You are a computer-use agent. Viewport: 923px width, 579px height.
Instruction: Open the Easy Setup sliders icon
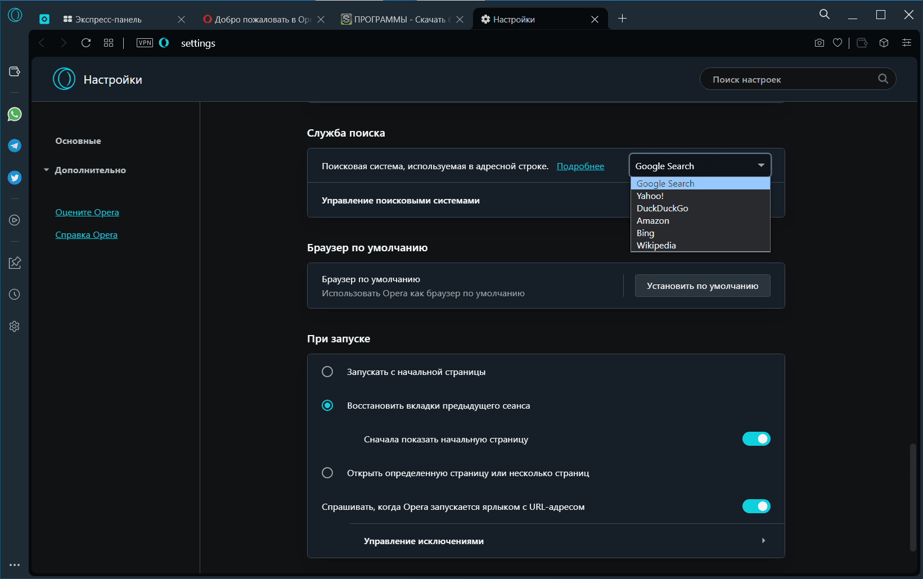tap(907, 43)
